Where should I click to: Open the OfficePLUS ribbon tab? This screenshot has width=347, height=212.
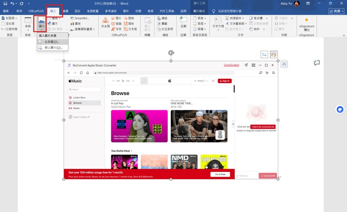[x=36, y=11]
